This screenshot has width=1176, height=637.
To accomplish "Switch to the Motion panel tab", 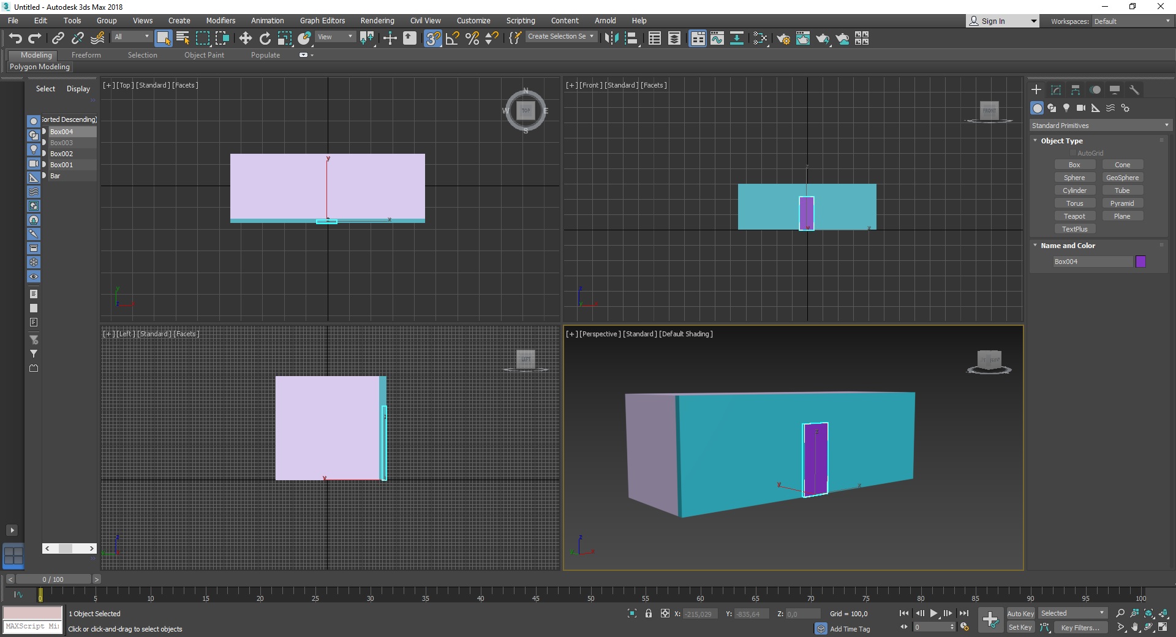I will [x=1095, y=90].
